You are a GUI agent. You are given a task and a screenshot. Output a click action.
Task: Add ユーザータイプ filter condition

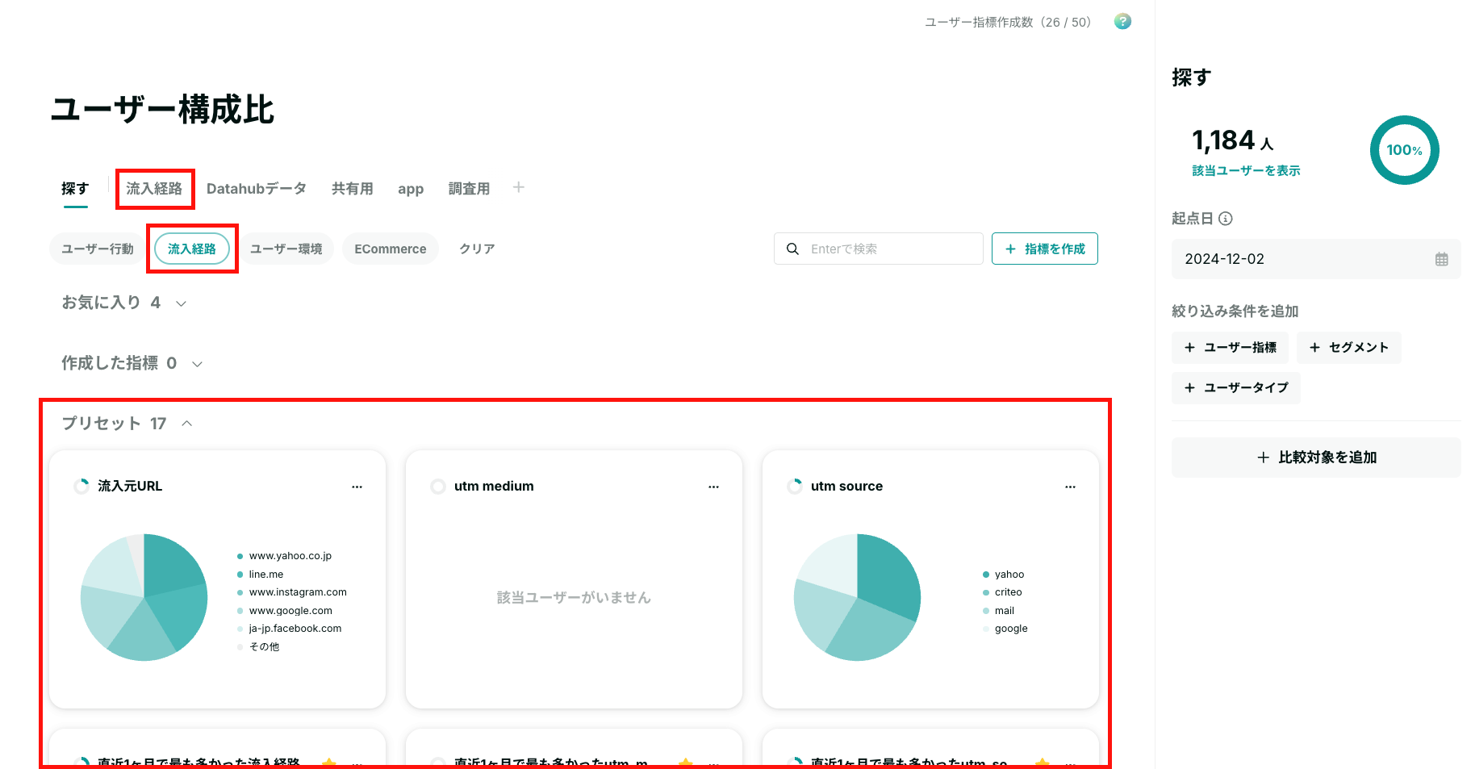pyautogui.click(x=1235, y=388)
